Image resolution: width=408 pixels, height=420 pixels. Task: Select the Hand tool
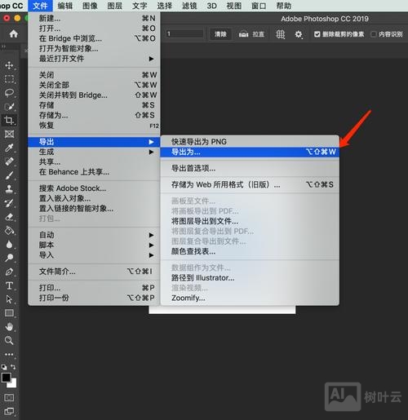(x=9, y=326)
